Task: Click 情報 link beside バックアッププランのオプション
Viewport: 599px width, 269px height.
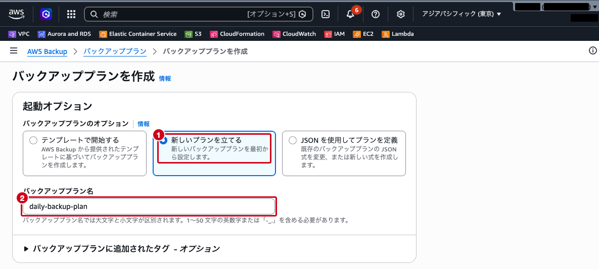Action: tap(144, 124)
